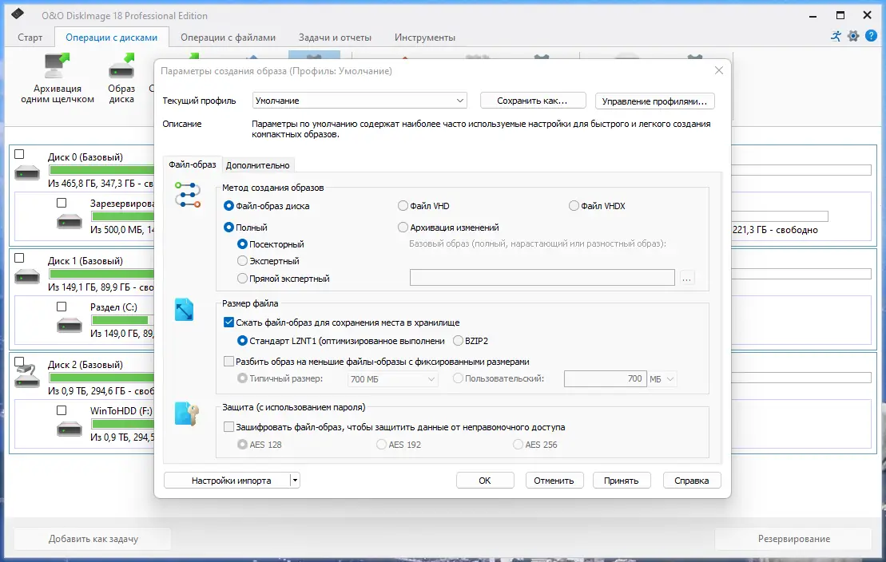Click the O&O DiskImage app logo
The image size is (886, 562).
[18, 14]
